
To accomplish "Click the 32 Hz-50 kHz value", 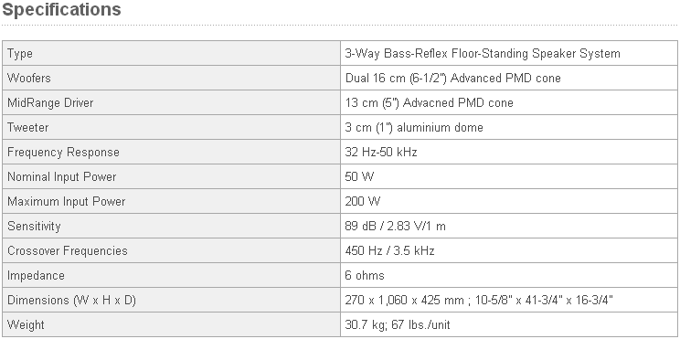I will click(x=381, y=153).
